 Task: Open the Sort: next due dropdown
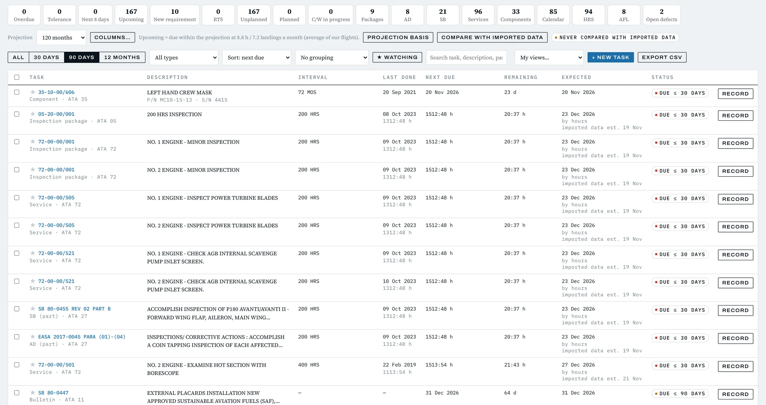point(257,57)
